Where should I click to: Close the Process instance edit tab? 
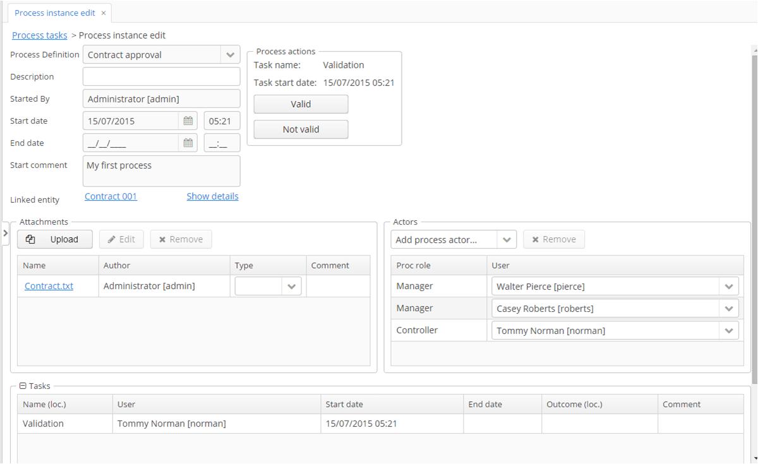coord(104,13)
